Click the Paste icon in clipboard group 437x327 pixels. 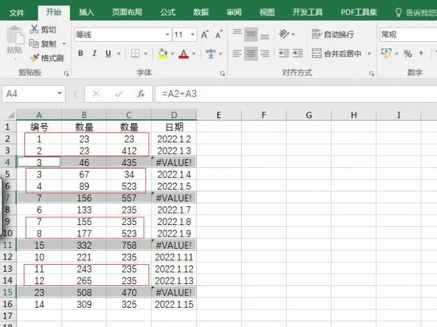coord(15,36)
